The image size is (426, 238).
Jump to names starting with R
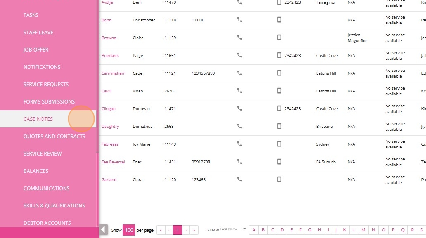coord(412,230)
